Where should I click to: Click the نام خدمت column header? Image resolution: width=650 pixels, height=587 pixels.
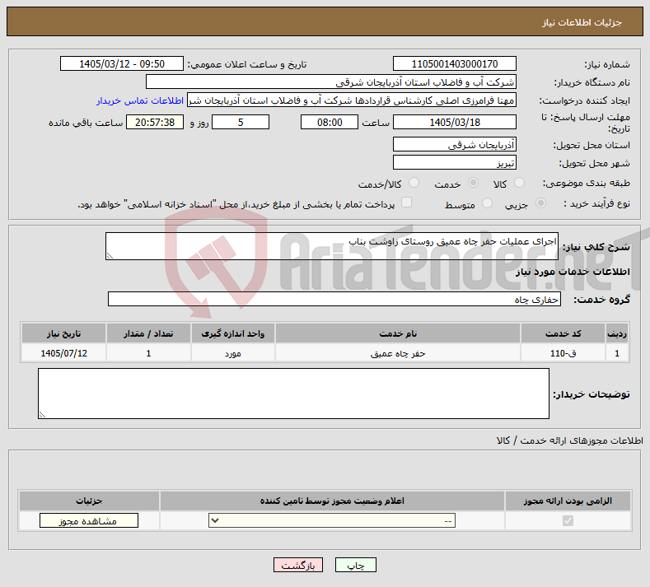click(398, 333)
